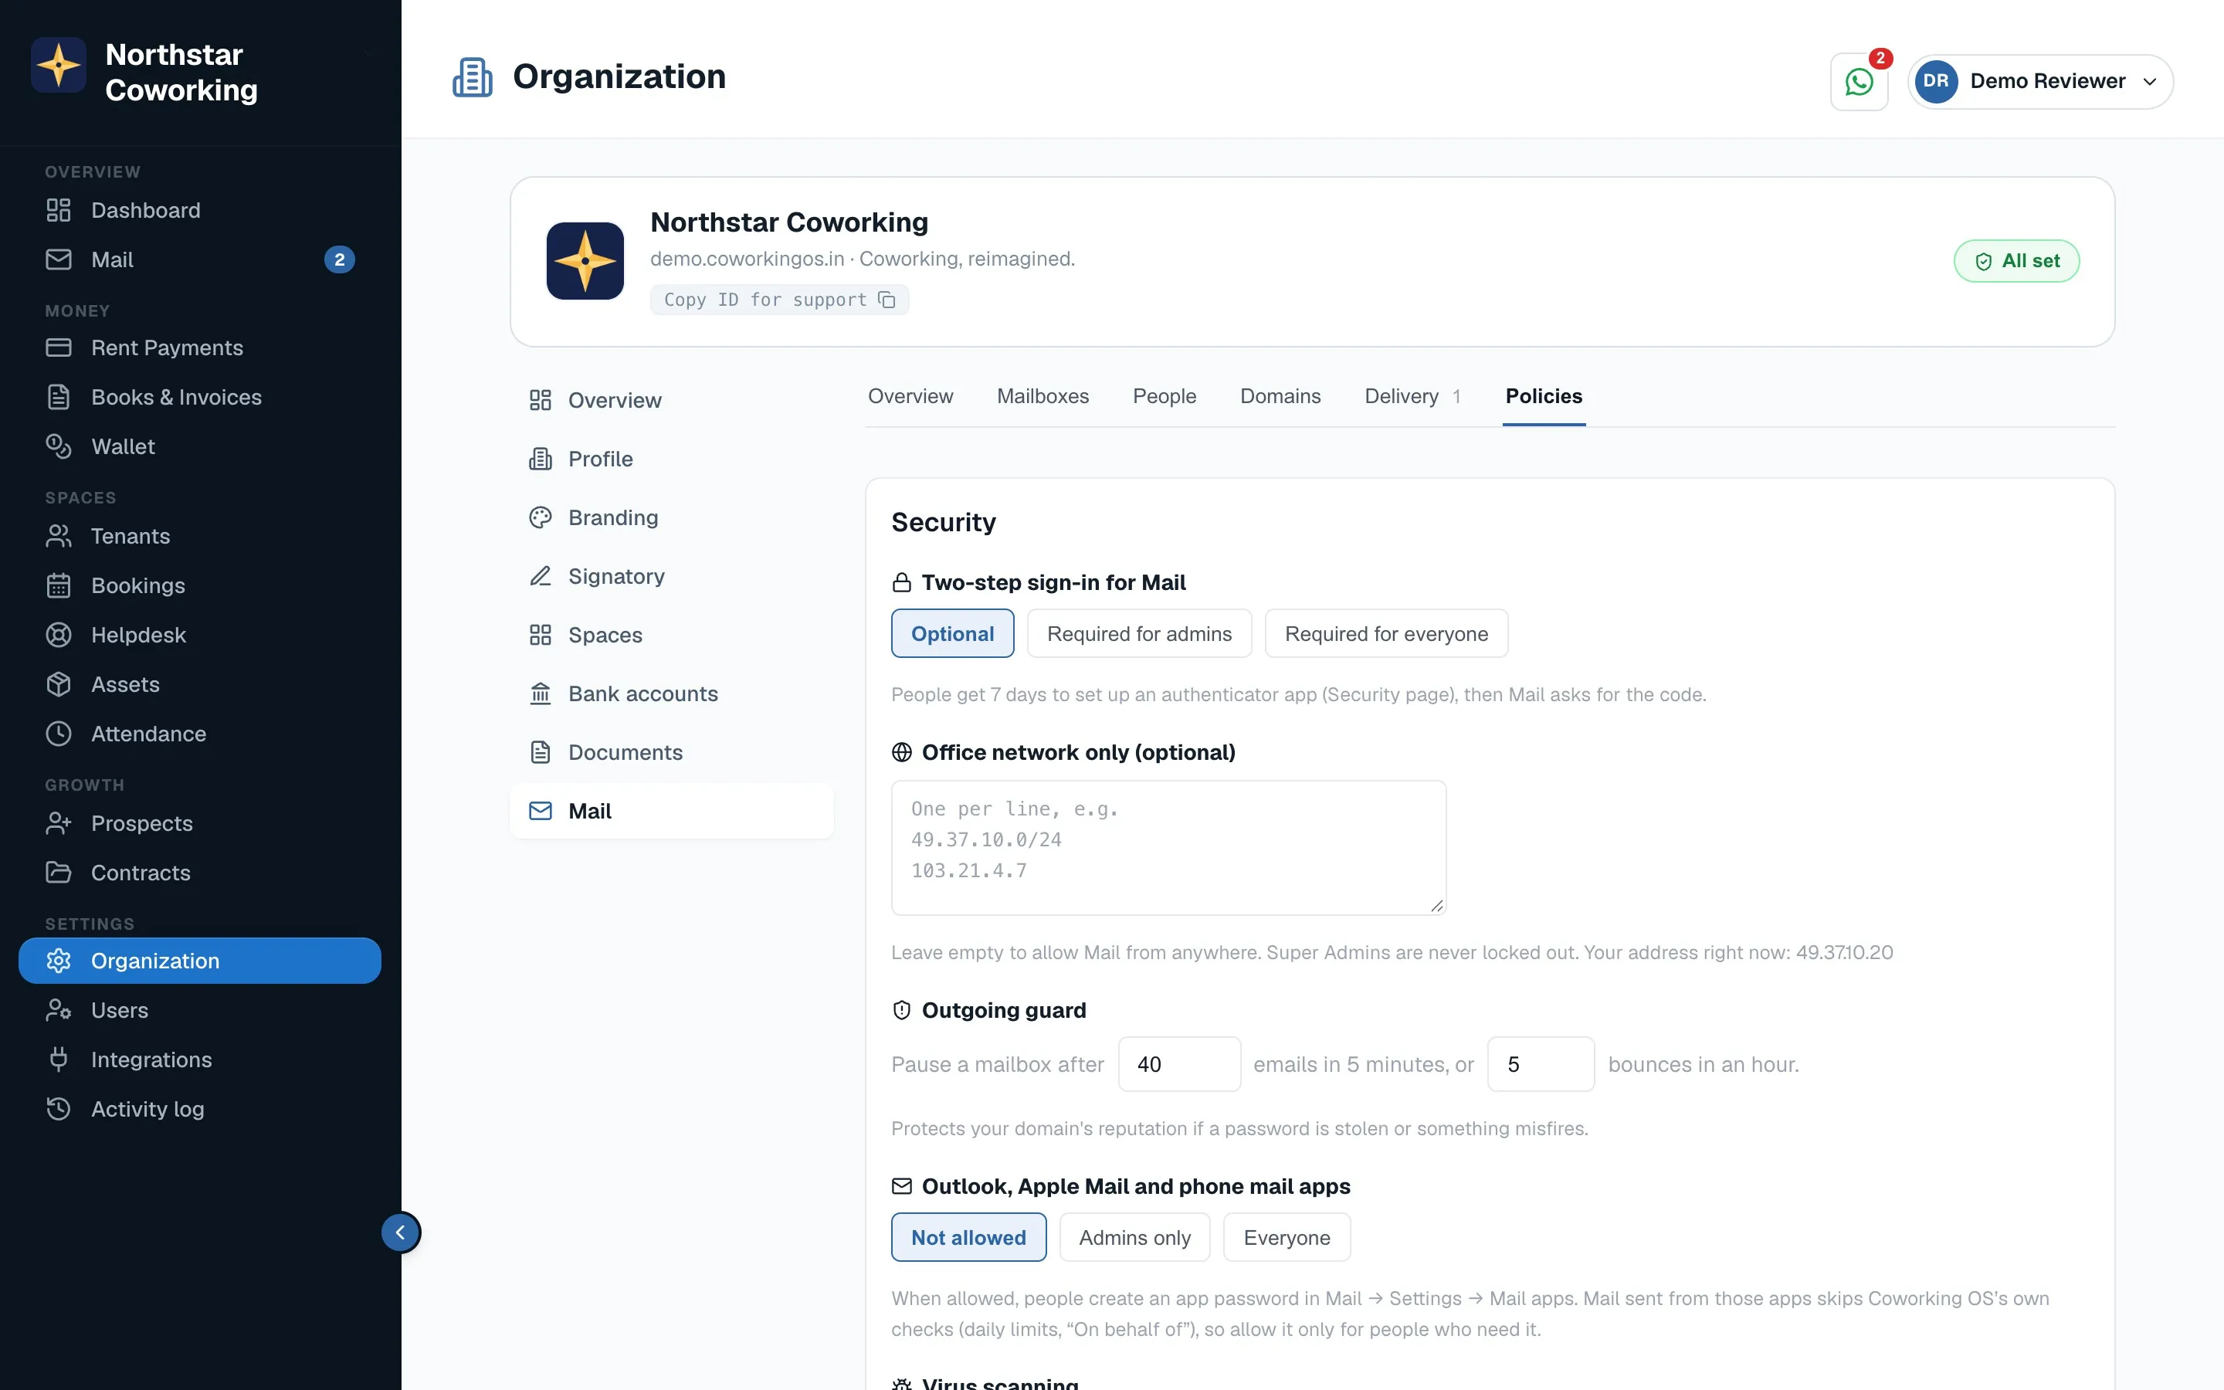2224x1390 pixels.
Task: Open the Delivery tab
Action: pyautogui.click(x=1412, y=396)
